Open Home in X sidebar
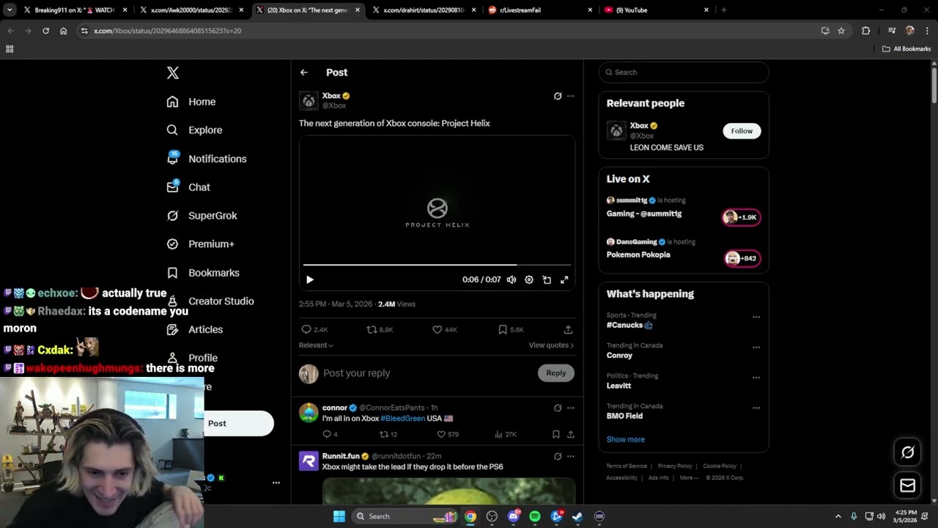Viewport: 938px width, 528px height. tap(191, 102)
